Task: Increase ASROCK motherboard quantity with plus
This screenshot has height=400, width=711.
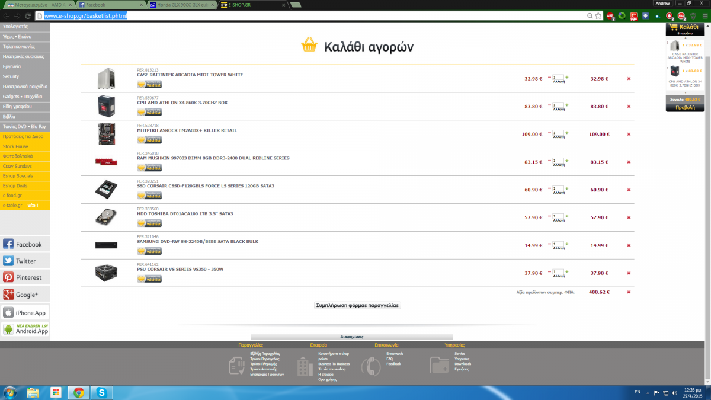Action: pos(567,133)
